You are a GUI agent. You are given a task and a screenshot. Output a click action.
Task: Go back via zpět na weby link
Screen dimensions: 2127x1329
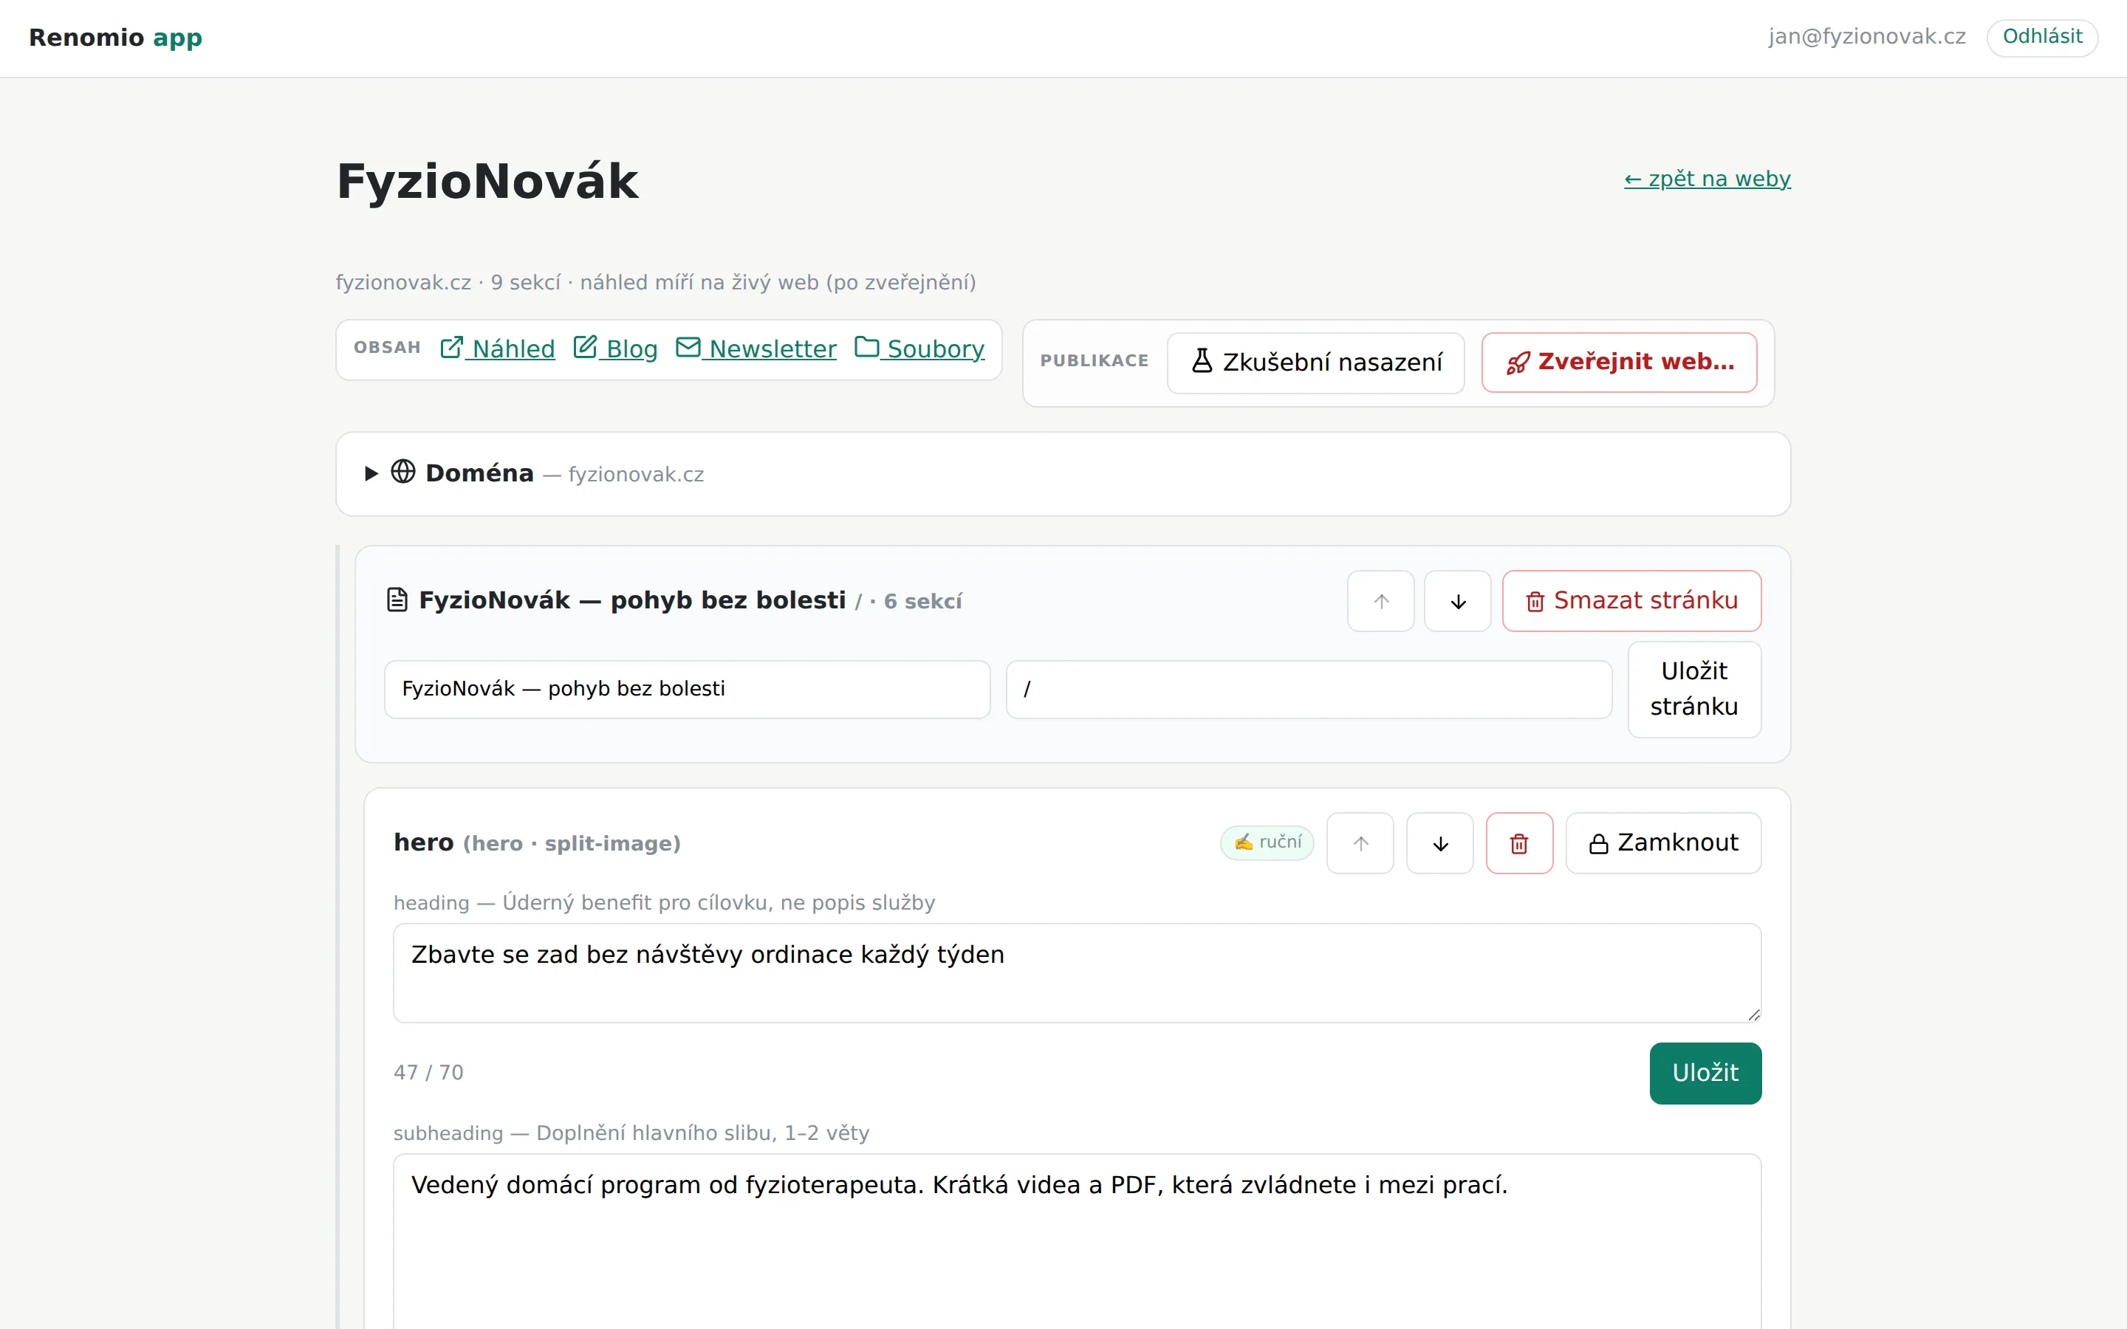(1707, 179)
